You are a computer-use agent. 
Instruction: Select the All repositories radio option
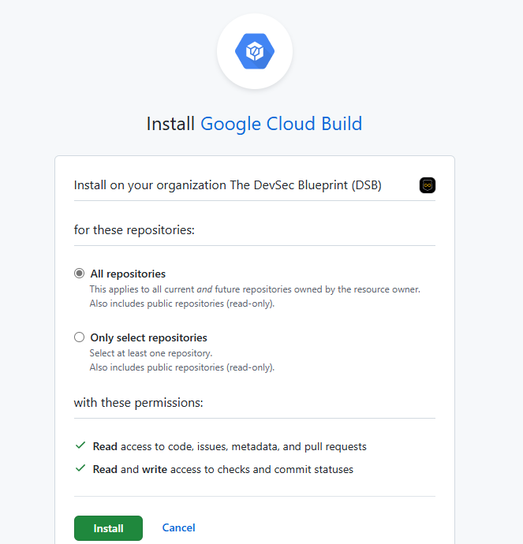(x=79, y=274)
